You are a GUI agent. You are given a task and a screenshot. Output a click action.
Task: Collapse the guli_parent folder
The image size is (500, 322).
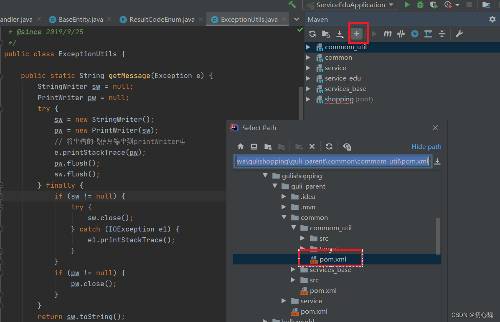274,186
